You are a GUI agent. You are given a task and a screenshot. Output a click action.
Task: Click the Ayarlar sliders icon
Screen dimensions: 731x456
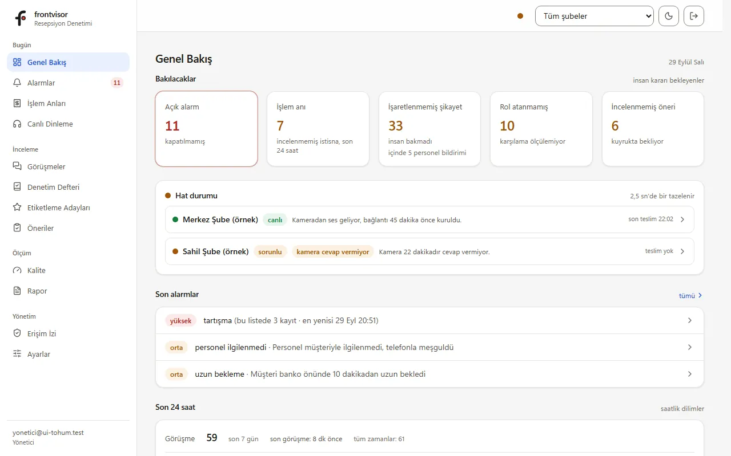click(x=17, y=354)
